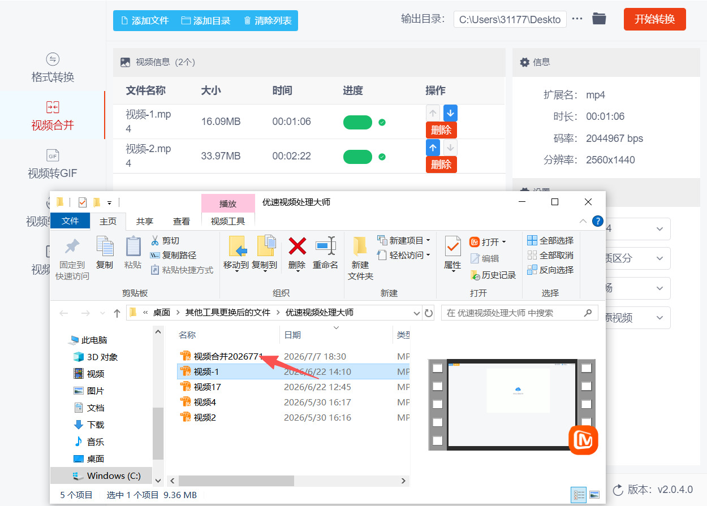This screenshot has width=707, height=506.
Task: Click 反向选择 in the ribbon
Action: click(550, 270)
